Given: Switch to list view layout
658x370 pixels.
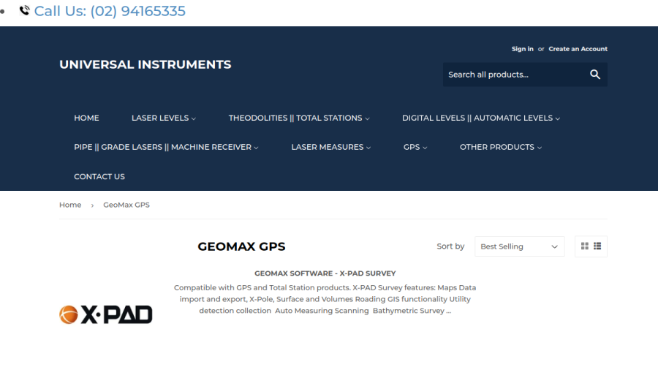Looking at the screenshot, I should point(597,246).
